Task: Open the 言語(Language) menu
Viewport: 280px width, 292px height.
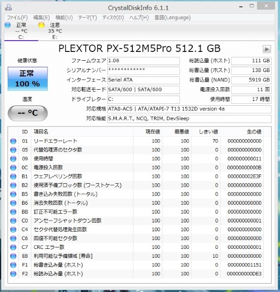Action: [173, 18]
